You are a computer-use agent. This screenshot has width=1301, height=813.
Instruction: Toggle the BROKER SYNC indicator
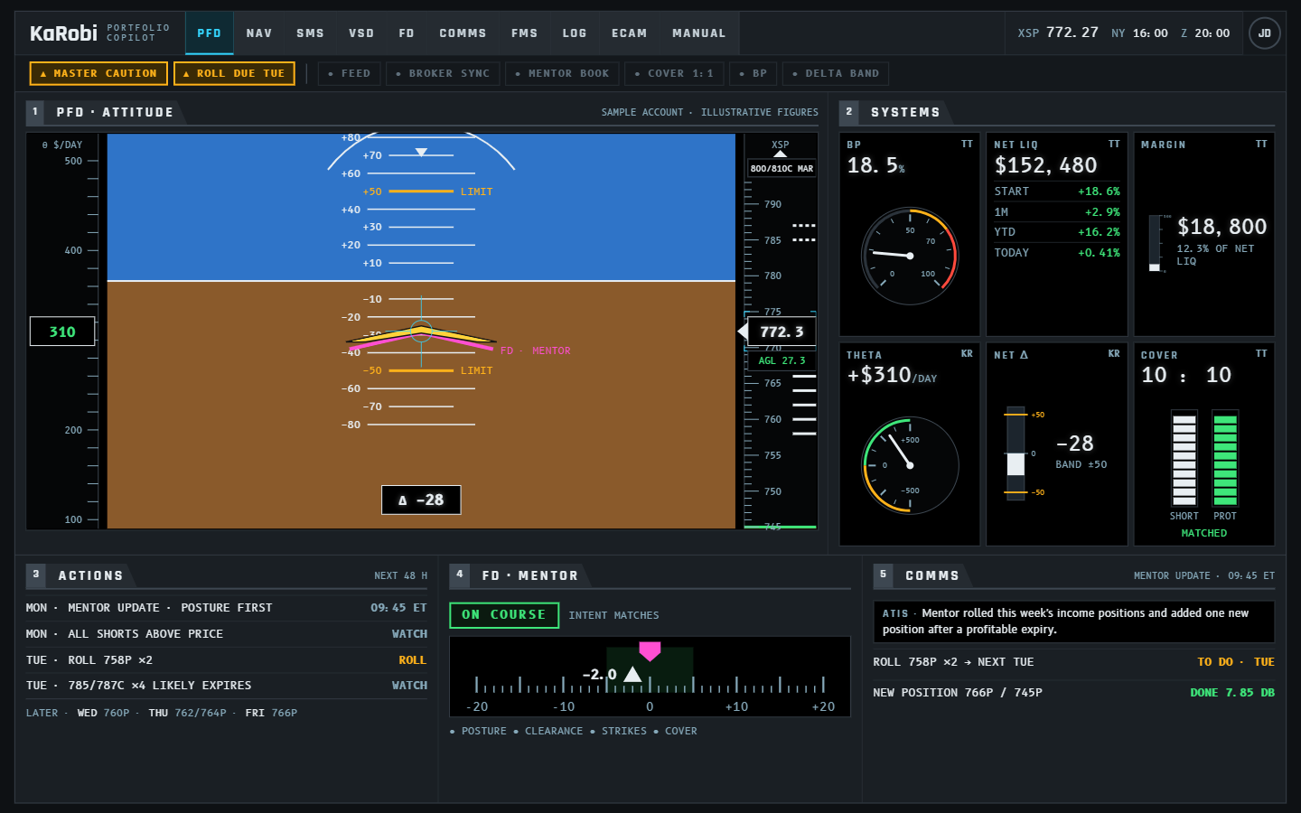443,73
